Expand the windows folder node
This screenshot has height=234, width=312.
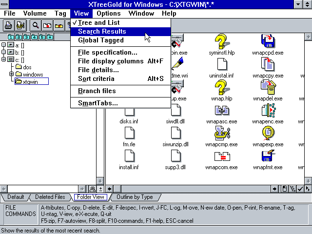tap(12, 74)
